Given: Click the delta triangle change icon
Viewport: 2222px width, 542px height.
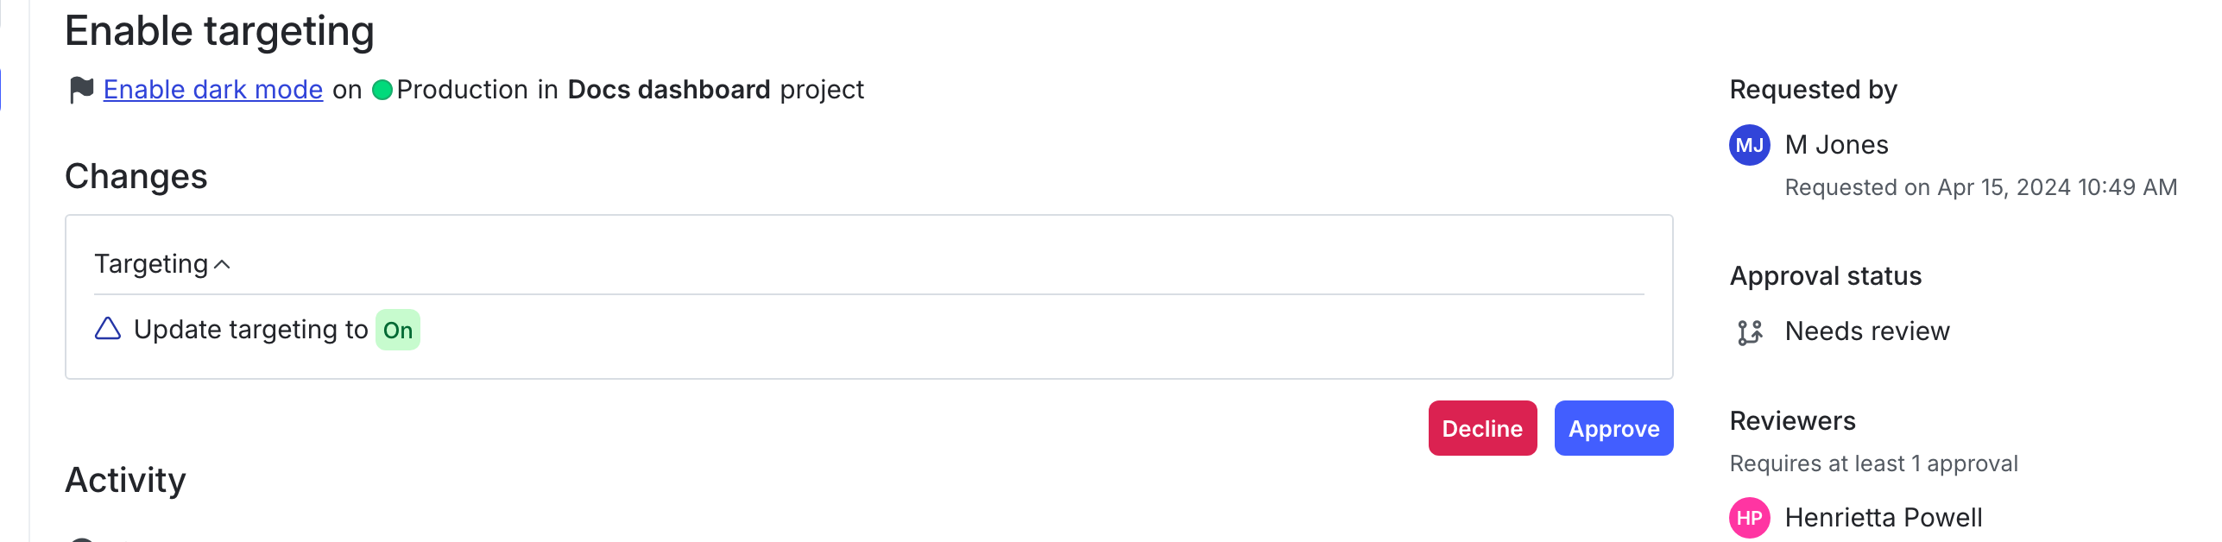Looking at the screenshot, I should pos(107,329).
